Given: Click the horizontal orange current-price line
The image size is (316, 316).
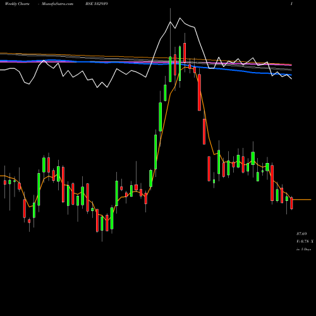Looking at the screenshot, I should (302, 199).
